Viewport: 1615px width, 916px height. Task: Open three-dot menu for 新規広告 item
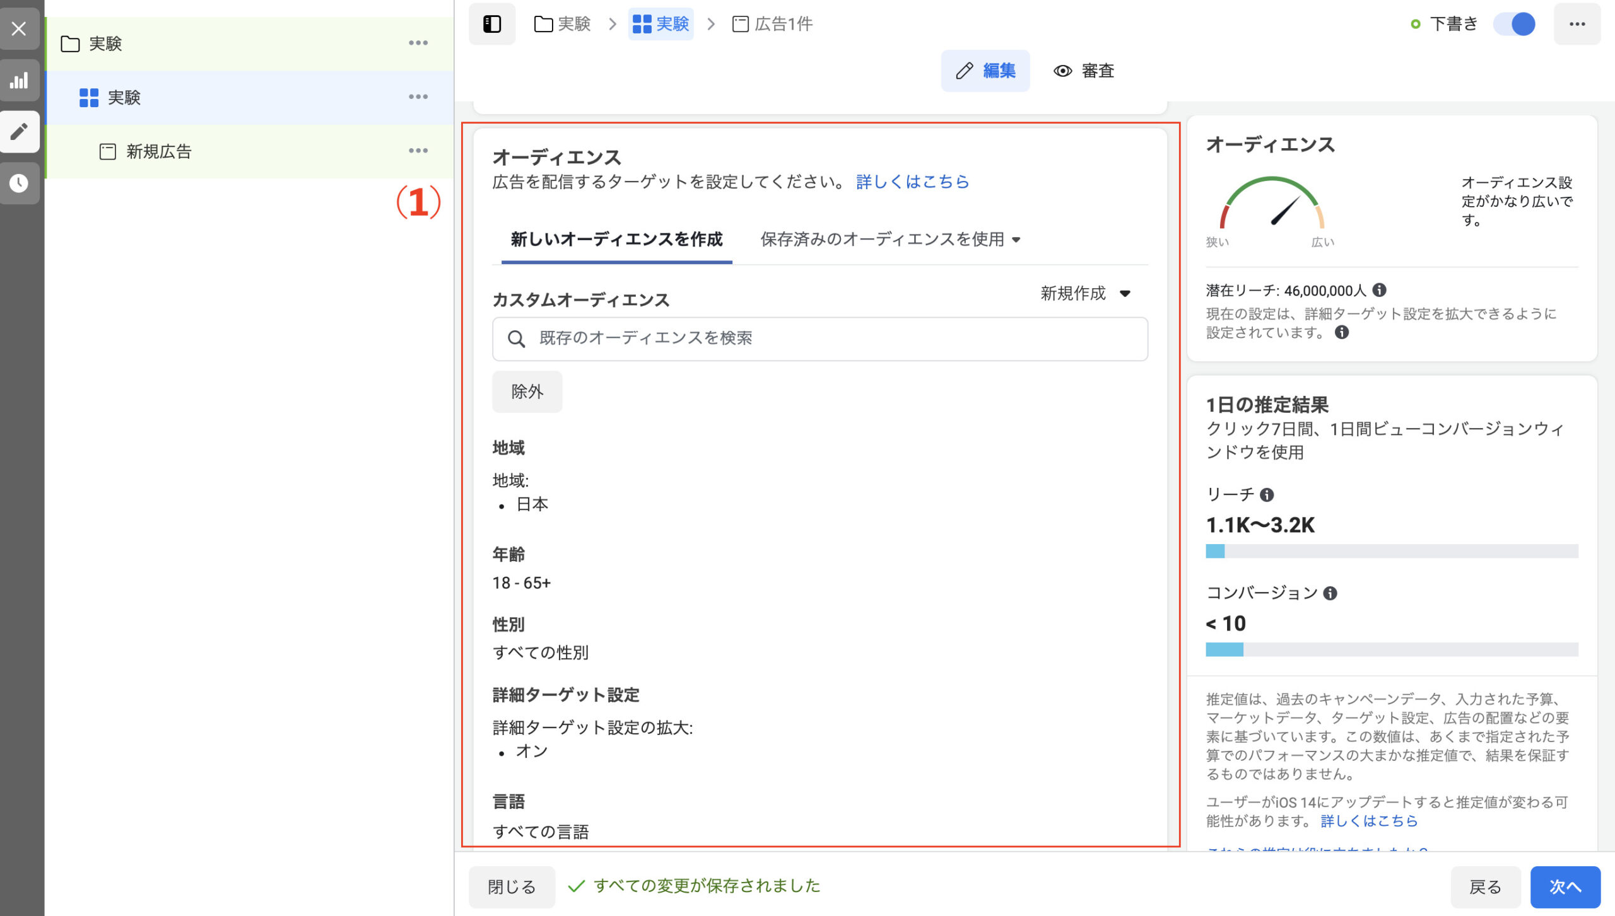click(x=418, y=151)
